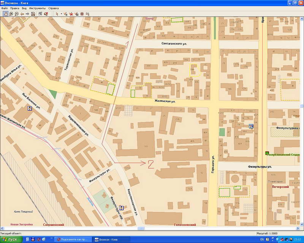
Task: Click the zoom in magnifier tool
Action: point(11,14)
